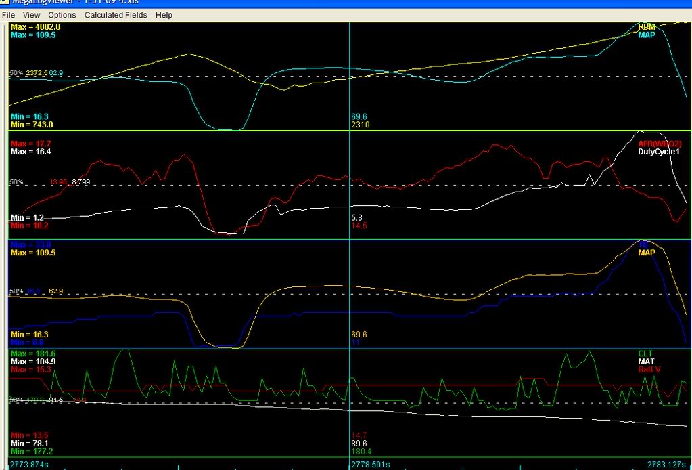Open the Calculated Fields menu

point(115,14)
